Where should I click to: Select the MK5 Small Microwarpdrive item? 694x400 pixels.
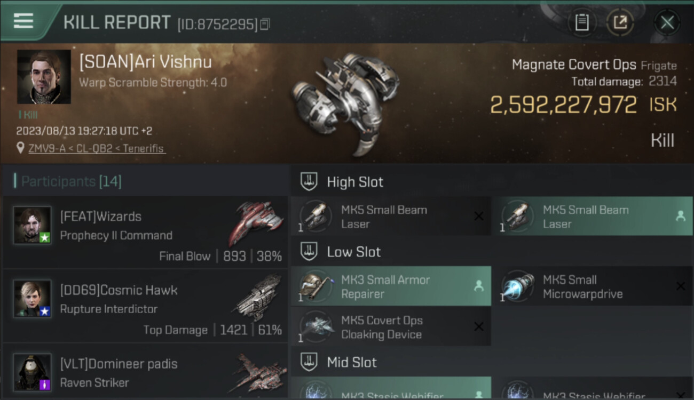tap(592, 286)
